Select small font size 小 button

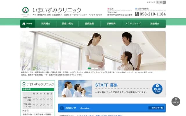tap(164, 2)
